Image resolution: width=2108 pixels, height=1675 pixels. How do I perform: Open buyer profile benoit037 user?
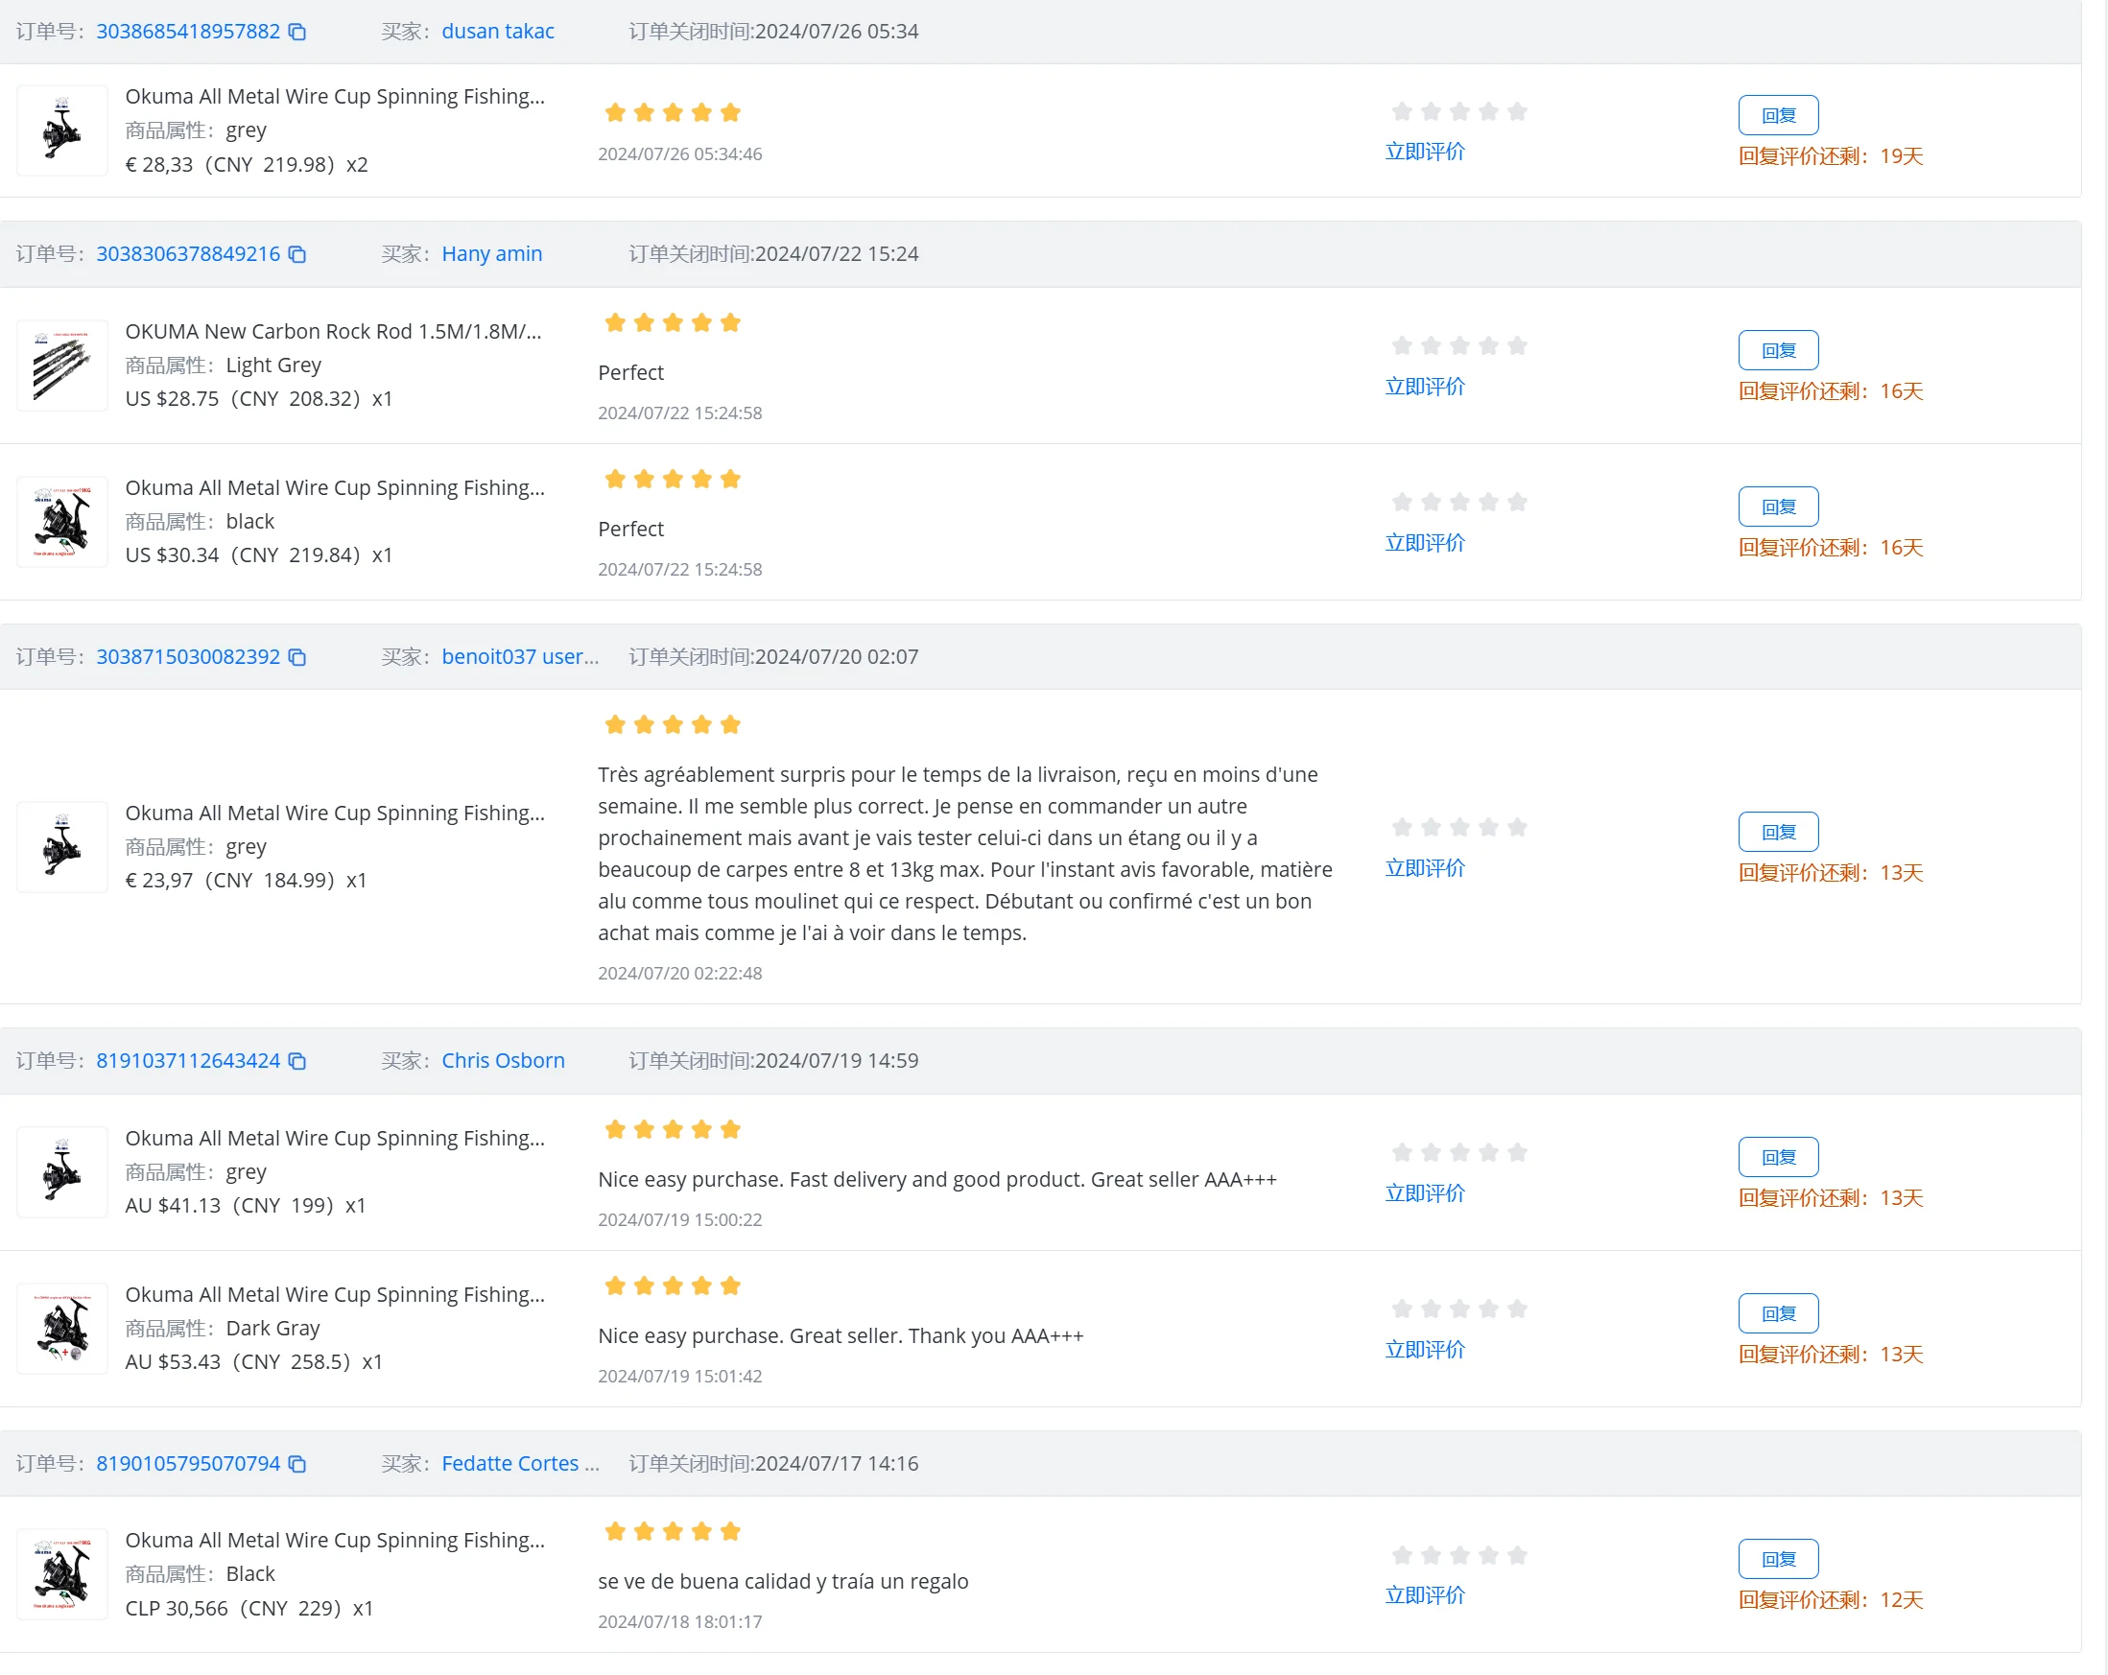pos(520,657)
